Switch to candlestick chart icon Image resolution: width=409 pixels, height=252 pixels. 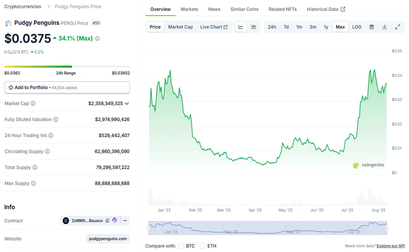pyautogui.click(x=254, y=27)
